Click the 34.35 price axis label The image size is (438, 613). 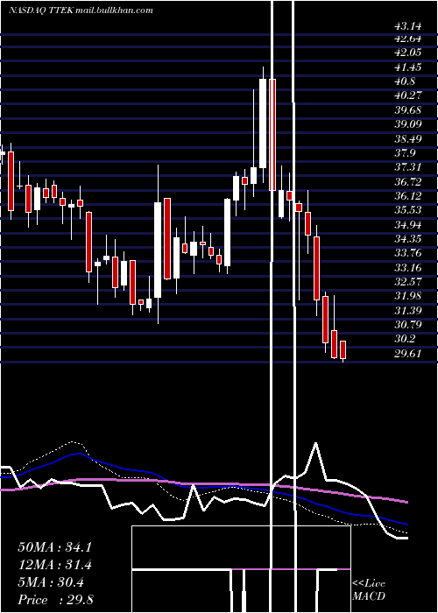[x=408, y=238]
